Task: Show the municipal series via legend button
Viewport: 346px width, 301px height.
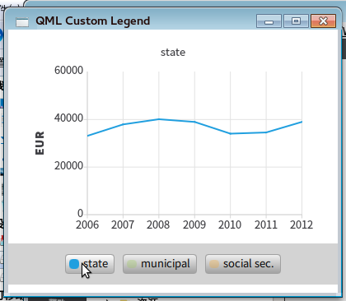Action: [160, 264]
